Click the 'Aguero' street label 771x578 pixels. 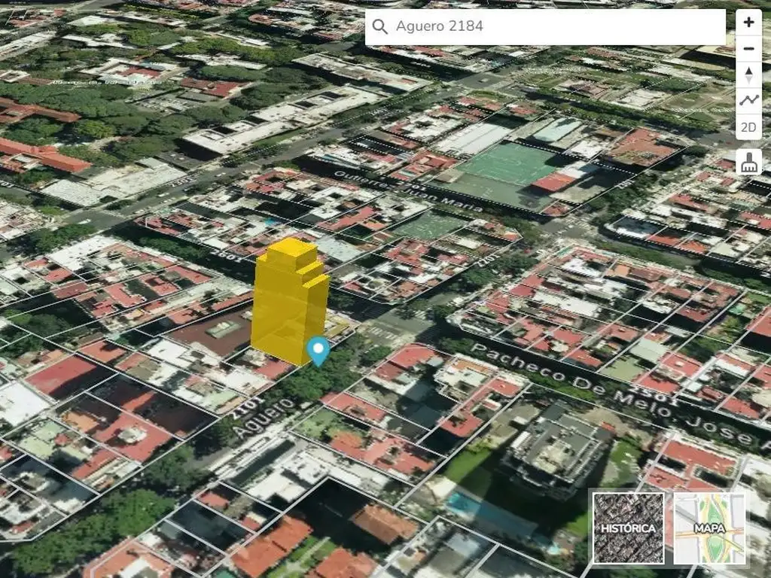tap(263, 419)
